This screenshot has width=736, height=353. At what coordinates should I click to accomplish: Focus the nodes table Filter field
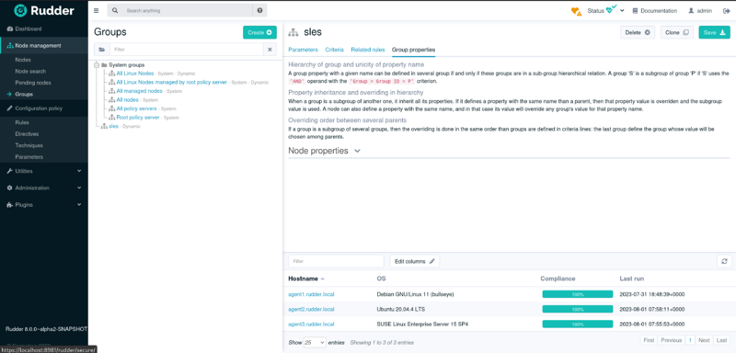[x=336, y=261]
